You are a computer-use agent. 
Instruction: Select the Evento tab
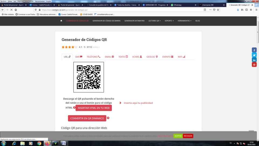click(168, 57)
